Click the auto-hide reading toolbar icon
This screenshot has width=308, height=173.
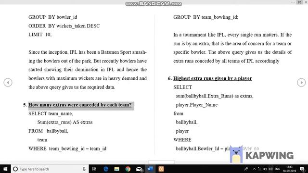pos(299,2)
